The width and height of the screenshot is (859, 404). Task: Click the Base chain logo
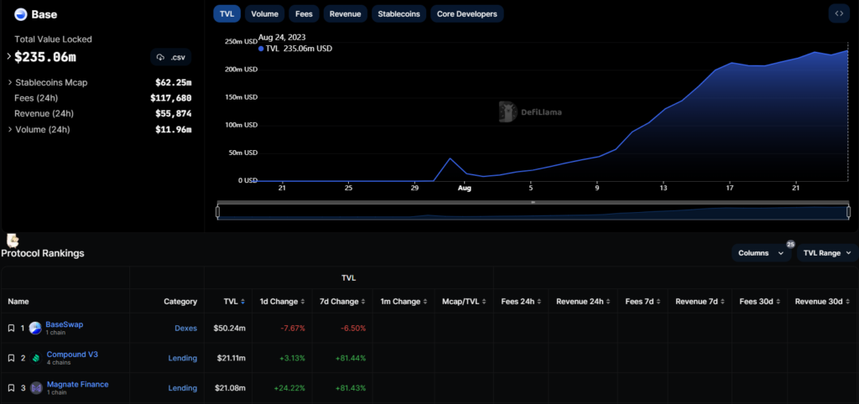(21, 14)
